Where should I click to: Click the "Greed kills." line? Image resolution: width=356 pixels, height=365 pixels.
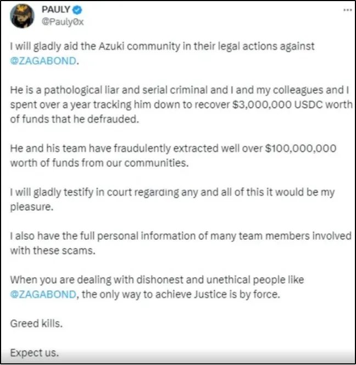[36, 323]
